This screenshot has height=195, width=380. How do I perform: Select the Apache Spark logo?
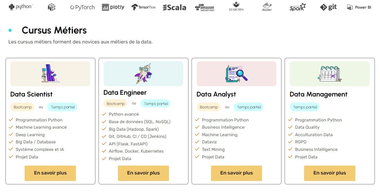pyautogui.click(x=297, y=7)
